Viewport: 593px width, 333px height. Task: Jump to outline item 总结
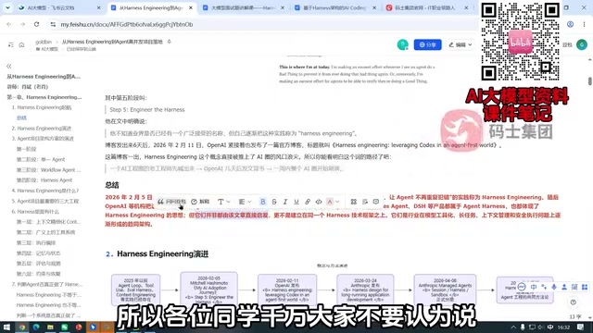click(x=21, y=117)
